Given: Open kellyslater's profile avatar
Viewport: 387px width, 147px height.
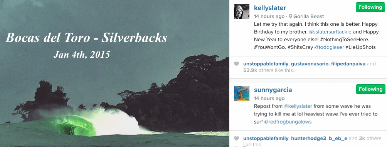Looking at the screenshot, I should click(x=242, y=12).
